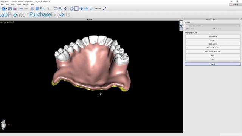Open the Help menu
The width and height of the screenshot is (242, 136).
(32, 5)
